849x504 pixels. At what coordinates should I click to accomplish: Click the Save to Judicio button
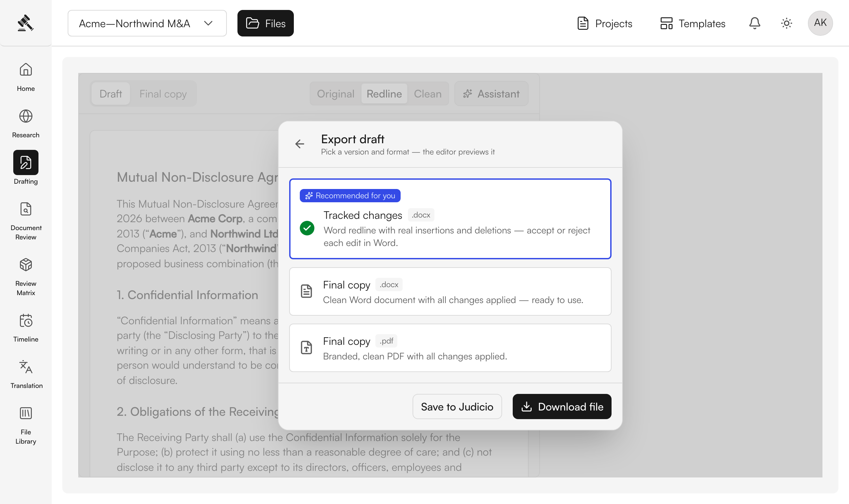click(x=457, y=407)
